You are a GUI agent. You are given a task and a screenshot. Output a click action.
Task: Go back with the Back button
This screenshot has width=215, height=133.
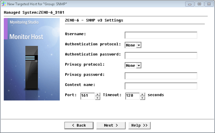(x=79, y=125)
